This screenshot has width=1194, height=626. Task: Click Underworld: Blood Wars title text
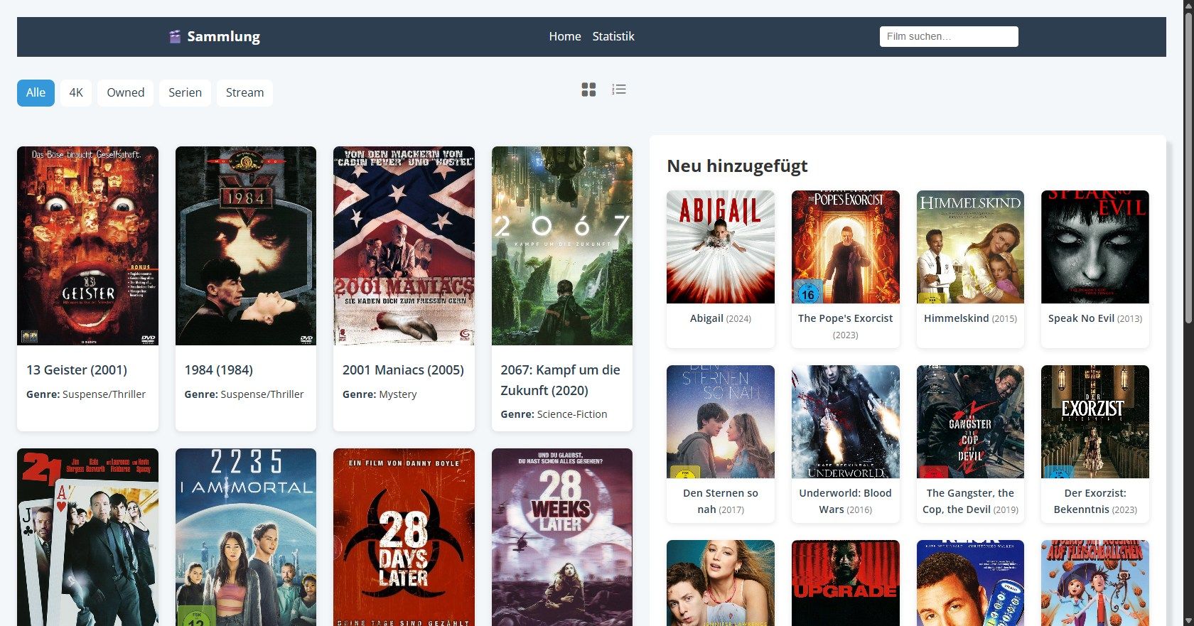(x=846, y=501)
